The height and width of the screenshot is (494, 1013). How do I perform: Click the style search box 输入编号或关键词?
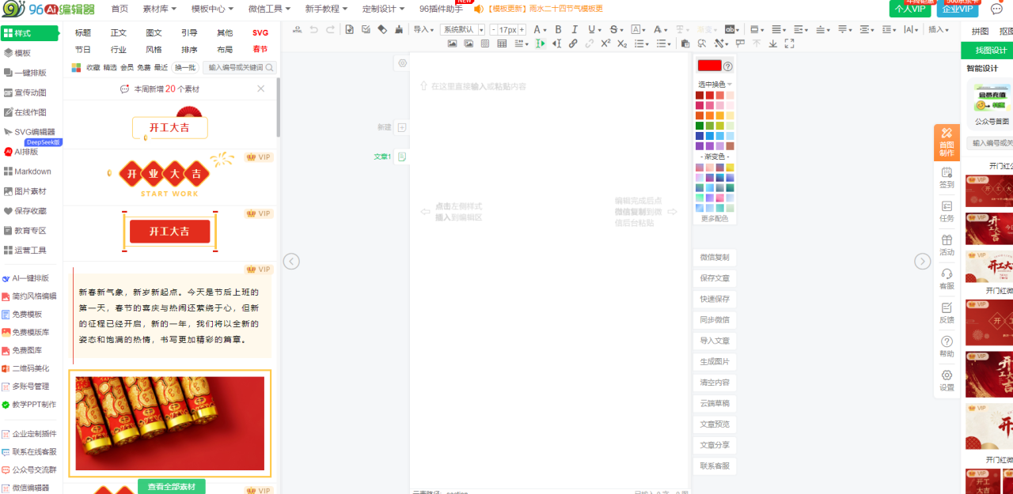click(x=238, y=67)
